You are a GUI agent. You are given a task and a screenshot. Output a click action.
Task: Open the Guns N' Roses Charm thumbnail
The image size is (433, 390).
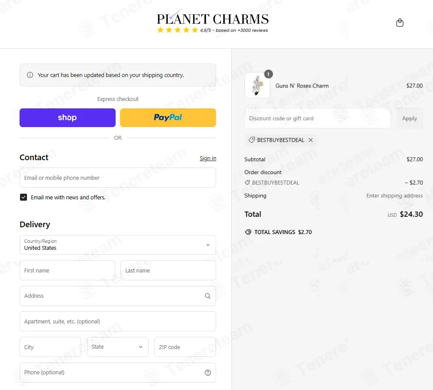pos(257,85)
